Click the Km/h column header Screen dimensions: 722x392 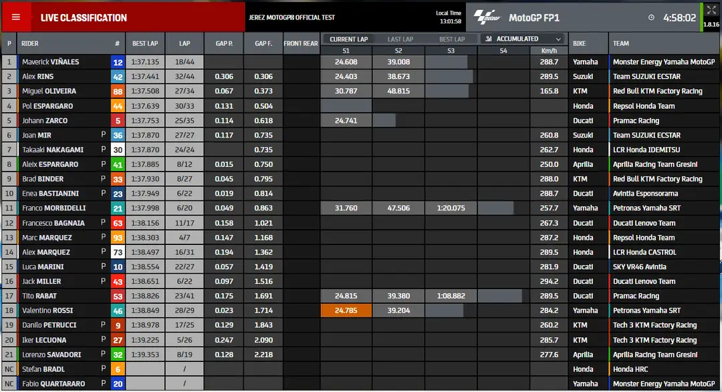click(x=549, y=51)
